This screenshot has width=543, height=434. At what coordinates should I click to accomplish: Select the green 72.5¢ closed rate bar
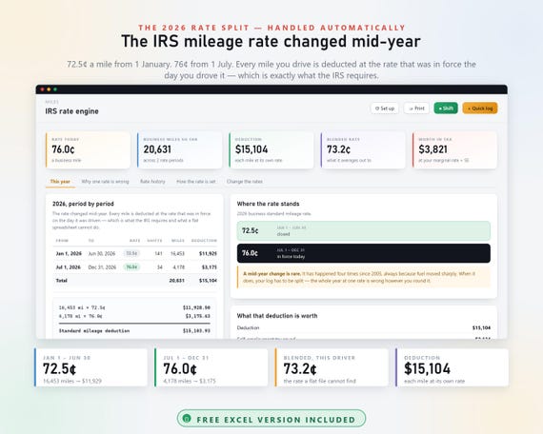coord(364,231)
